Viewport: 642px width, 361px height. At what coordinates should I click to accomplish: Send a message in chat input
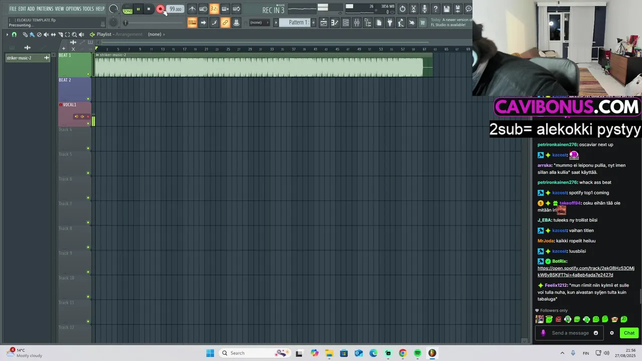[570, 333]
